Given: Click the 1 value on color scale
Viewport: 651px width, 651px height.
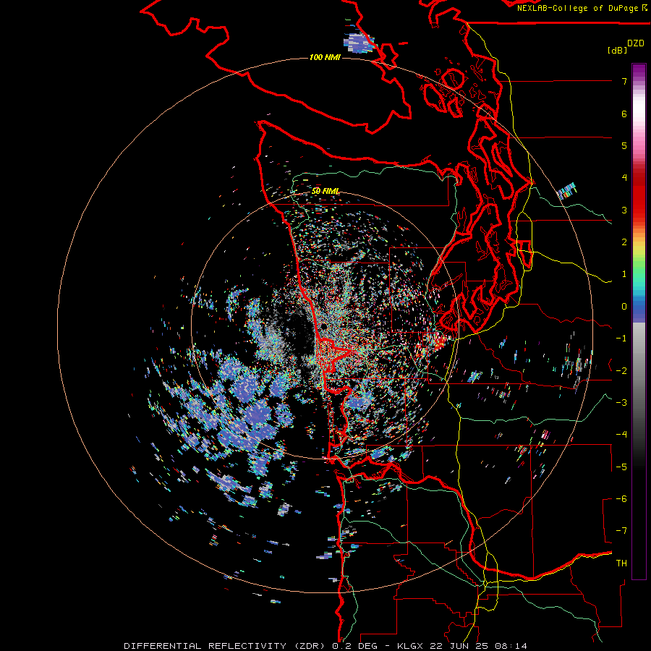Looking at the screenshot, I should coord(624,274).
